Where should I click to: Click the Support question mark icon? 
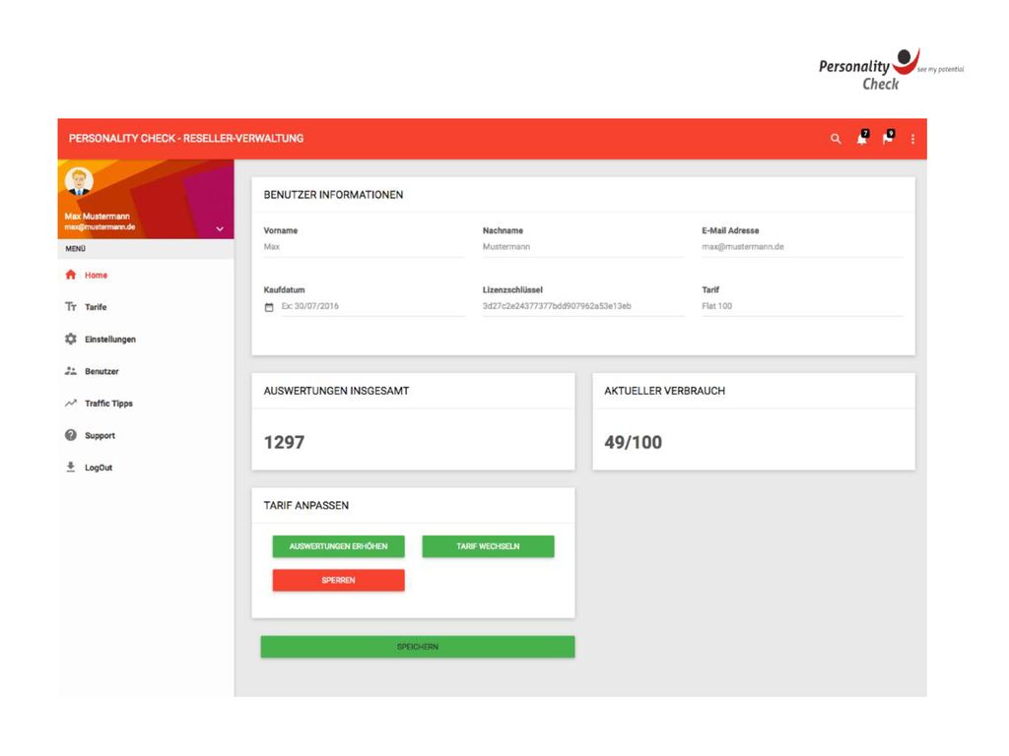(x=71, y=435)
